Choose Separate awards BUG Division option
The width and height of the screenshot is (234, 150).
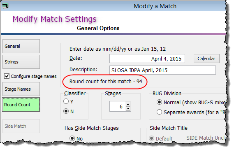[x=159, y=112]
